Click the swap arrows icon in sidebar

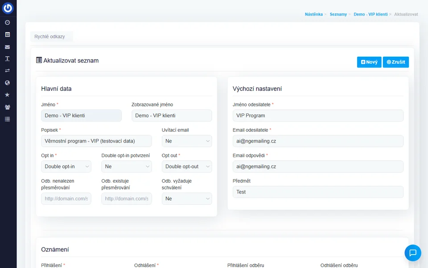tap(7, 71)
